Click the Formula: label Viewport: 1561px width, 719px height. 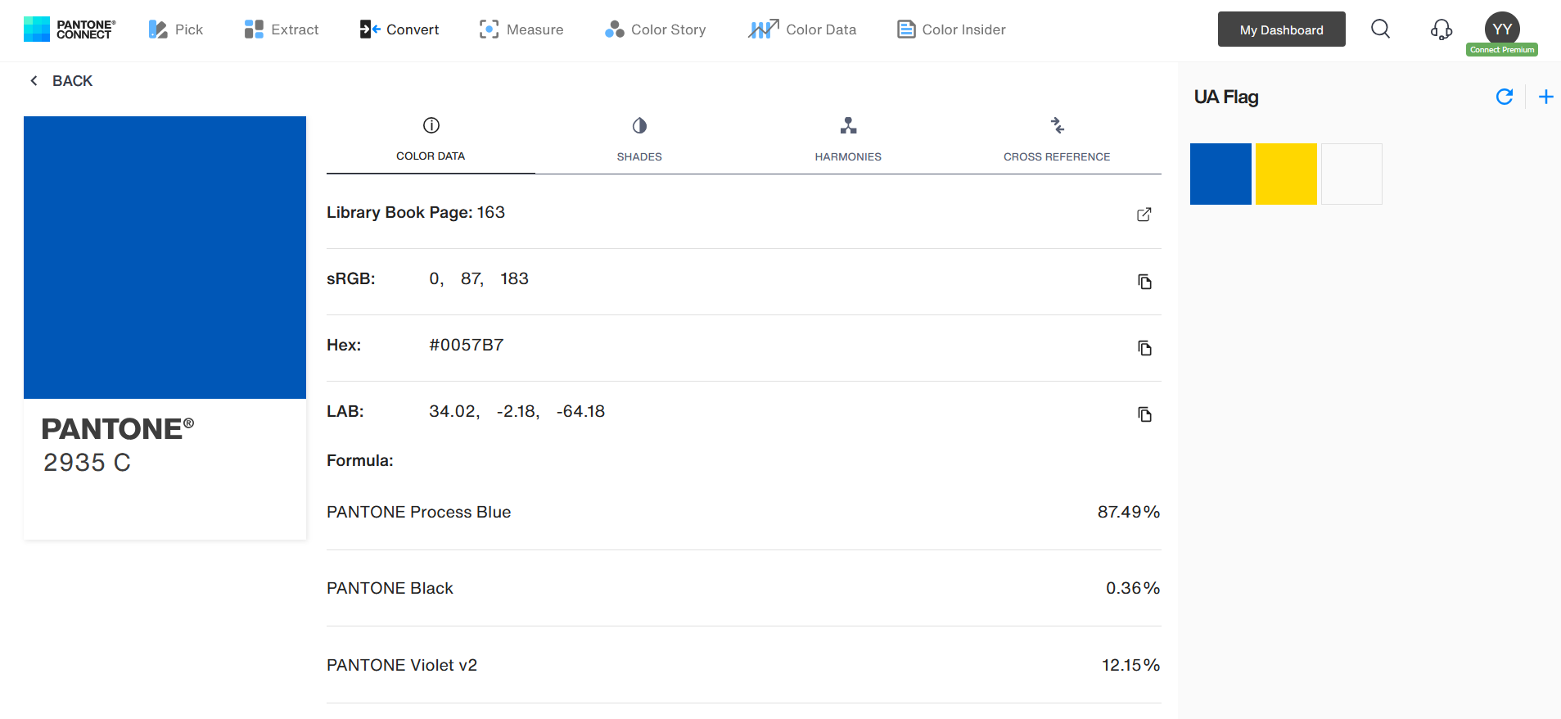(x=360, y=460)
